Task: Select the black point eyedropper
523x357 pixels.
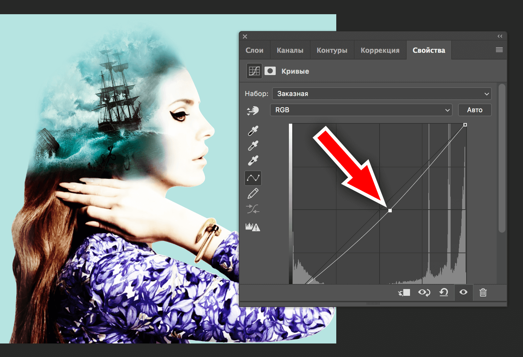Action: (253, 130)
